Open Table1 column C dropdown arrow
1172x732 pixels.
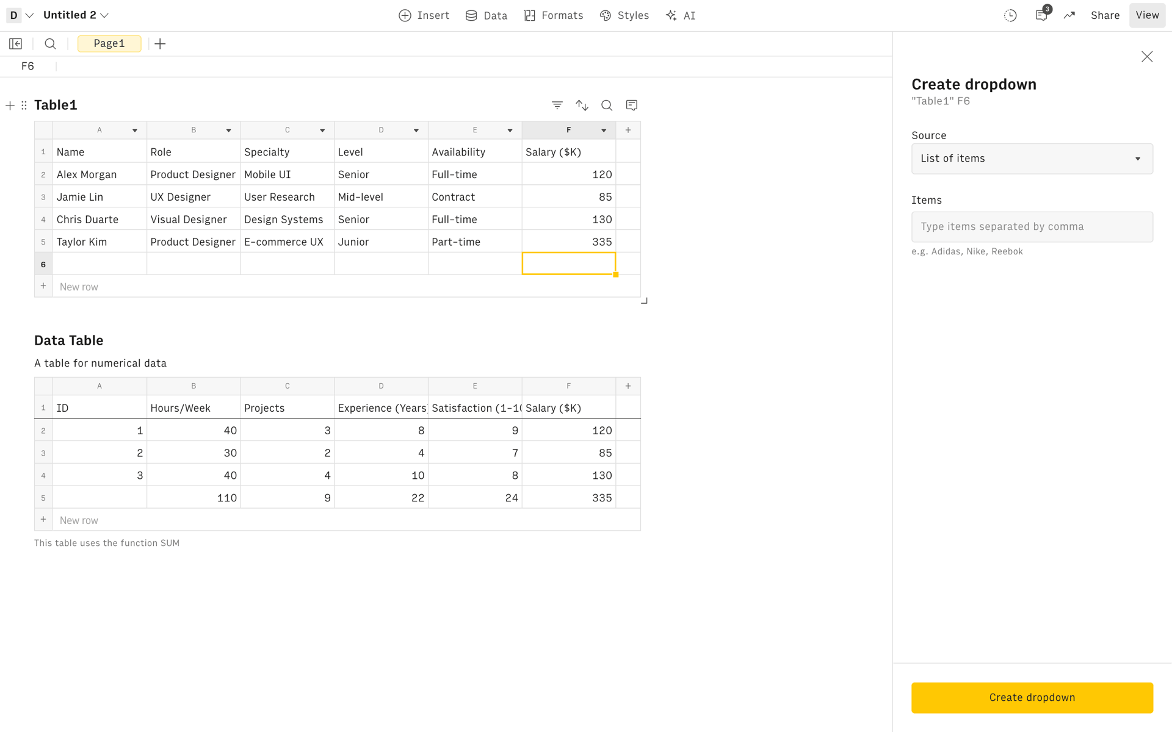coord(322,131)
